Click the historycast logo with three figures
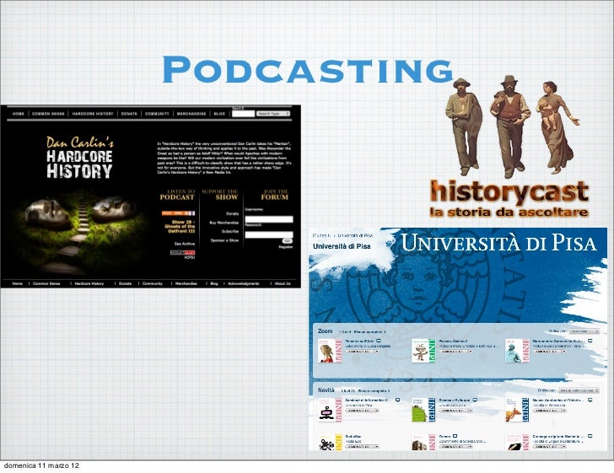This screenshot has width=614, height=473. pos(509,147)
